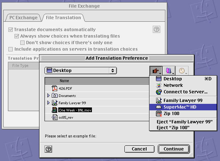Select the 426.PDF file icon
The width and height of the screenshot is (220, 161).
coord(55,88)
